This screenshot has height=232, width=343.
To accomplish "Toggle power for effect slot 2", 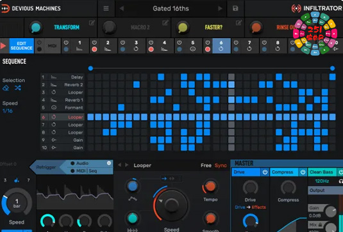I will (94, 42).
